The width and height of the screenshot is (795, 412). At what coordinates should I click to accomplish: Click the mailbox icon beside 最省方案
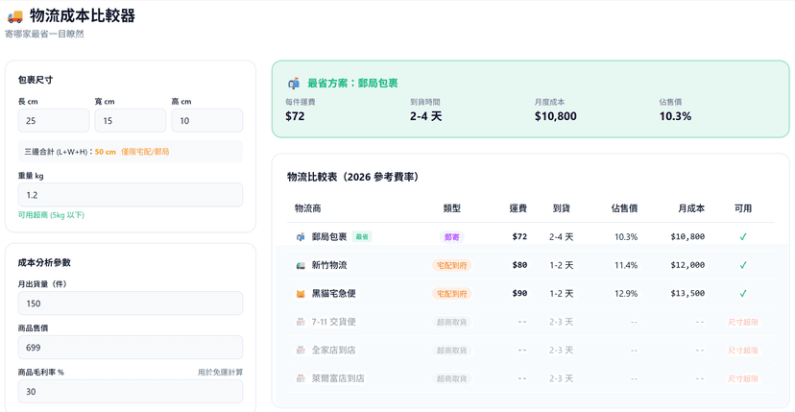point(294,84)
